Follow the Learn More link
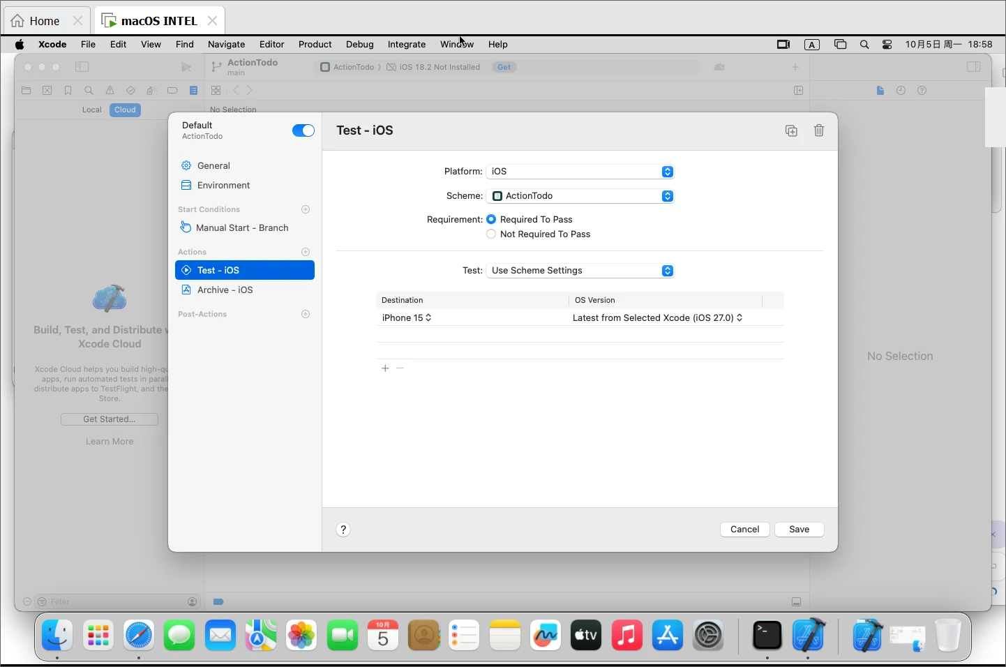This screenshot has width=1006, height=667. (110, 442)
